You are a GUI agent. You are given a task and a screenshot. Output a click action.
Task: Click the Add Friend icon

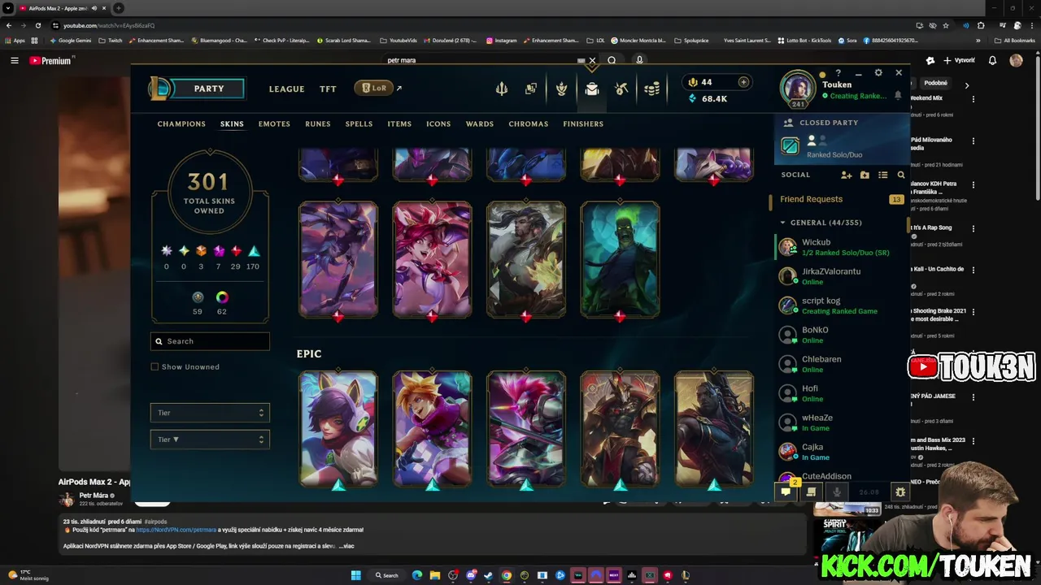(x=847, y=175)
